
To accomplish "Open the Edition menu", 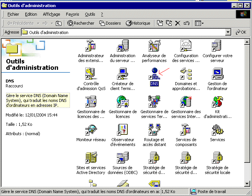I will pyautogui.click(x=31, y=14).
